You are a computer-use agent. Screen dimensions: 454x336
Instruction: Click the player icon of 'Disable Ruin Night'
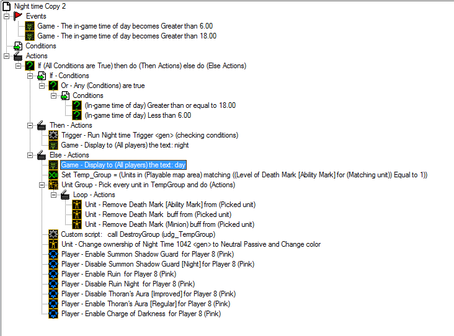(x=53, y=284)
